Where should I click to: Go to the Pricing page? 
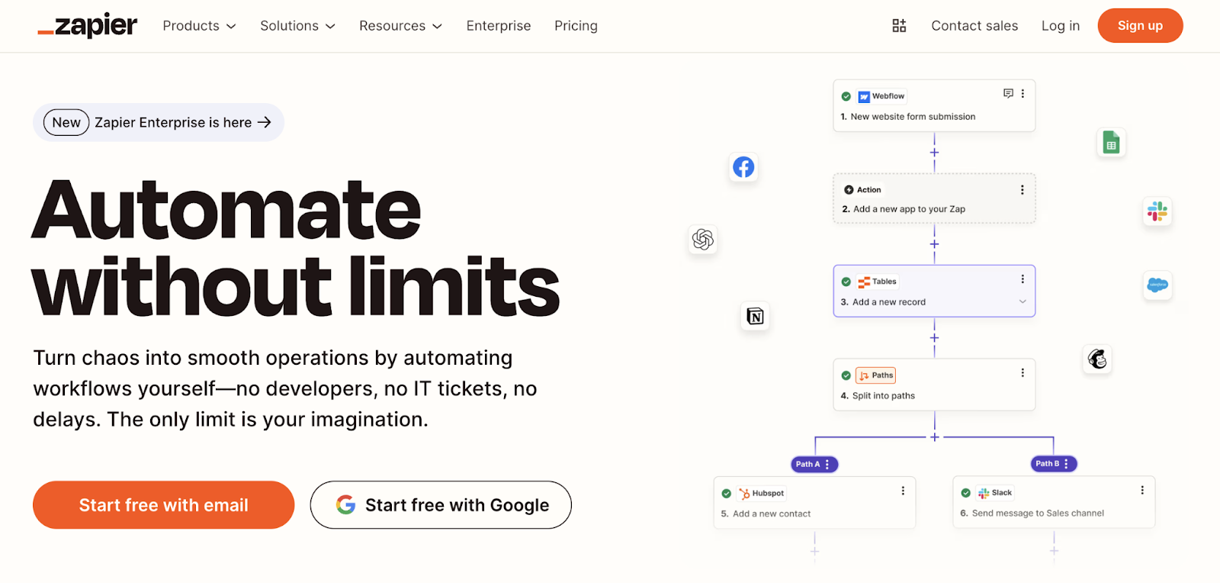576,26
